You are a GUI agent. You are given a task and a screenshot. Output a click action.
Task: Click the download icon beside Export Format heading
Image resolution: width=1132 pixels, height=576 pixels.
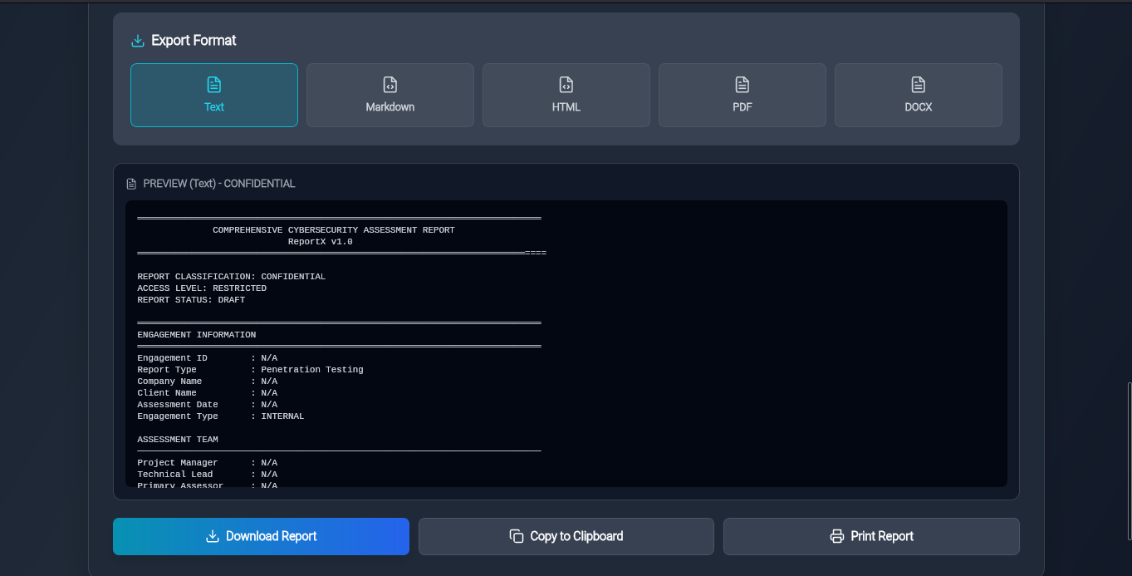pos(135,40)
